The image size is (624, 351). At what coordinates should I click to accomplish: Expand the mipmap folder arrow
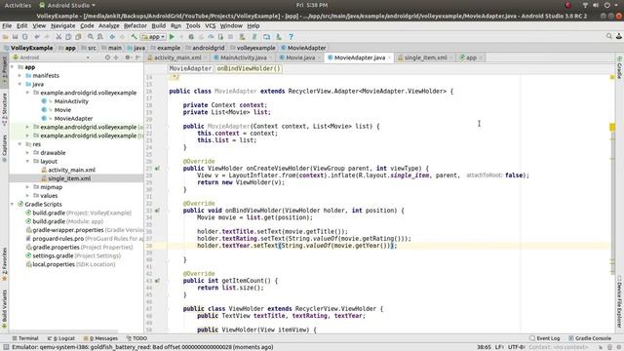(27, 187)
